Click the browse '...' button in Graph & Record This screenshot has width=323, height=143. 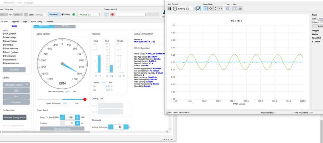(153, 15)
